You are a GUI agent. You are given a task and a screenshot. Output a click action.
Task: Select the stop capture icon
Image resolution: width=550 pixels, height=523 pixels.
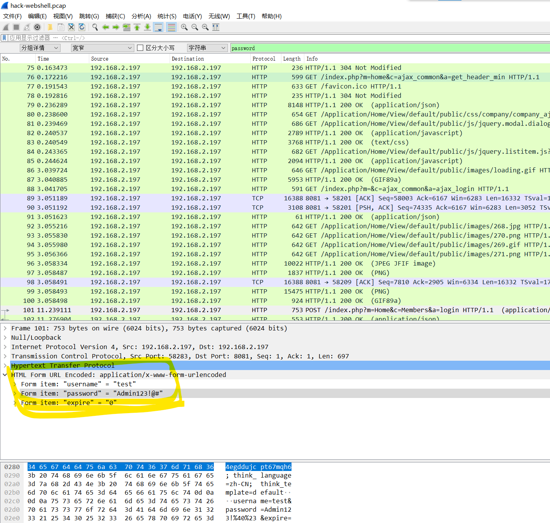coord(16,27)
